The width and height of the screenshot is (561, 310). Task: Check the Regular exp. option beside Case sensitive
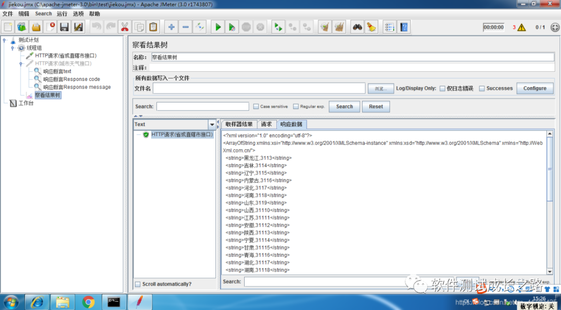296,106
